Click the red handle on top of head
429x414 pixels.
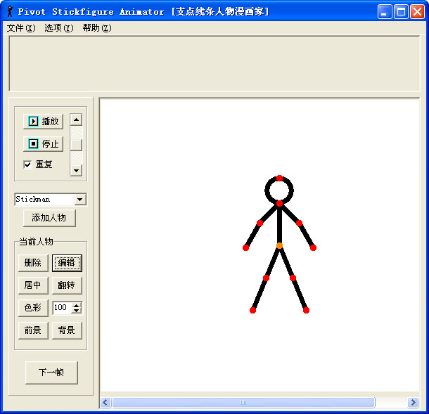pos(279,179)
